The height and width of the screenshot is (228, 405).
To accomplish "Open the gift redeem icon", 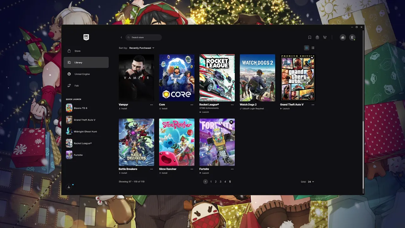I will 317,37.
